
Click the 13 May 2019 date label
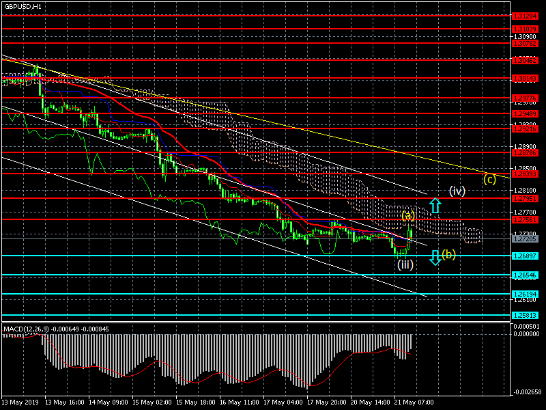(20, 402)
